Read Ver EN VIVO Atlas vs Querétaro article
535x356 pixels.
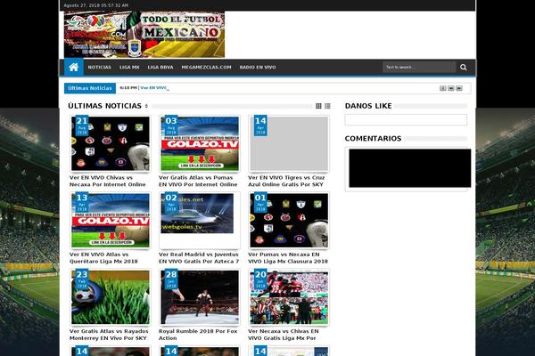tap(103, 258)
